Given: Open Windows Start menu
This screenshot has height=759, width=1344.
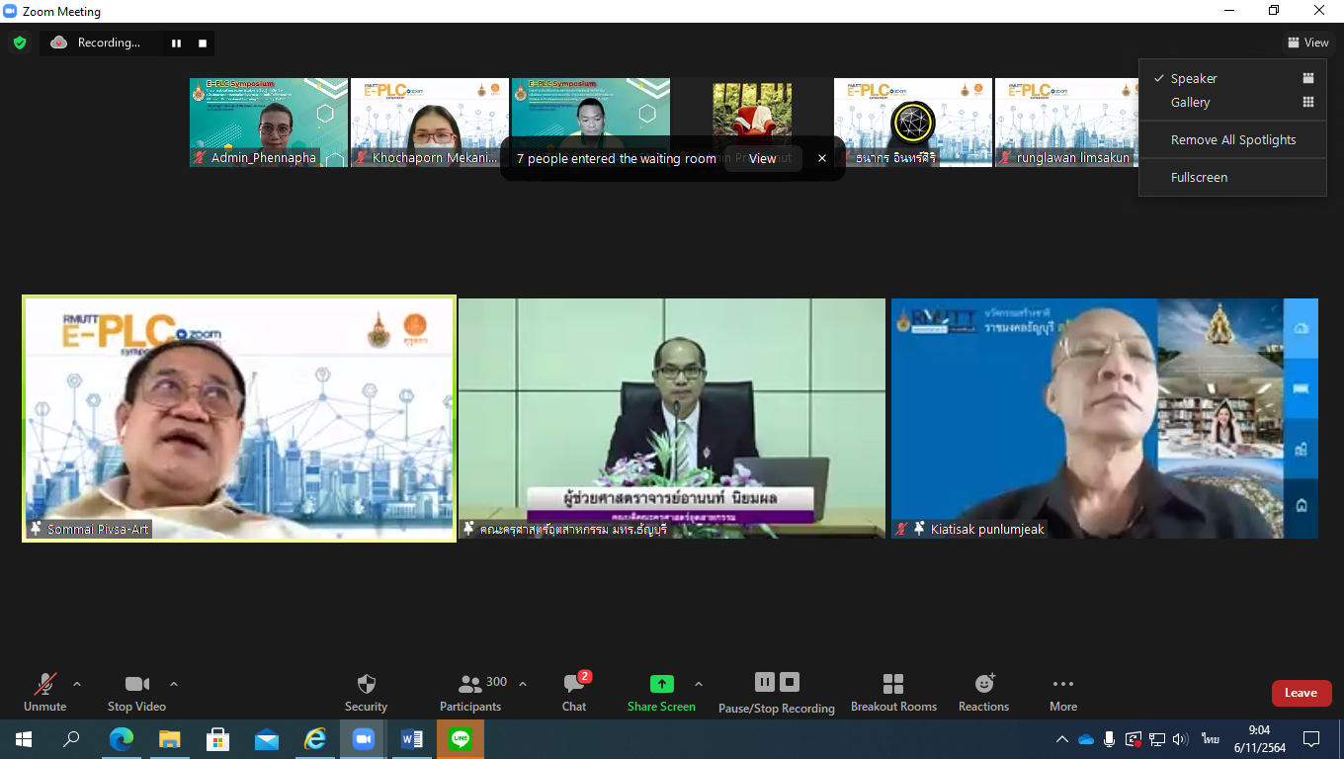Looking at the screenshot, I should (x=23, y=739).
